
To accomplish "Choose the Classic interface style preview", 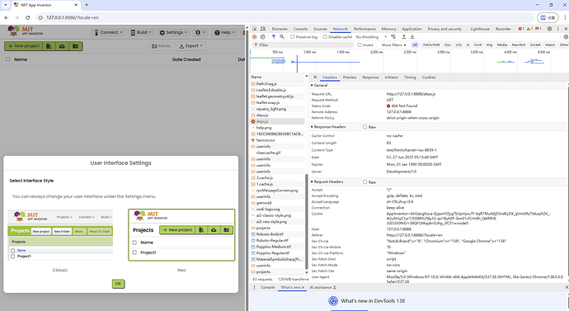I will [x=60, y=235].
